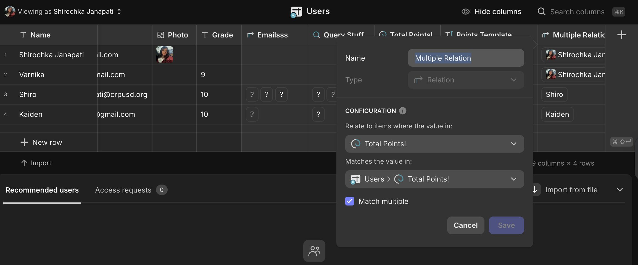Click the people icon at the bottom
Viewport: 638px width, 265px height.
pos(314,251)
